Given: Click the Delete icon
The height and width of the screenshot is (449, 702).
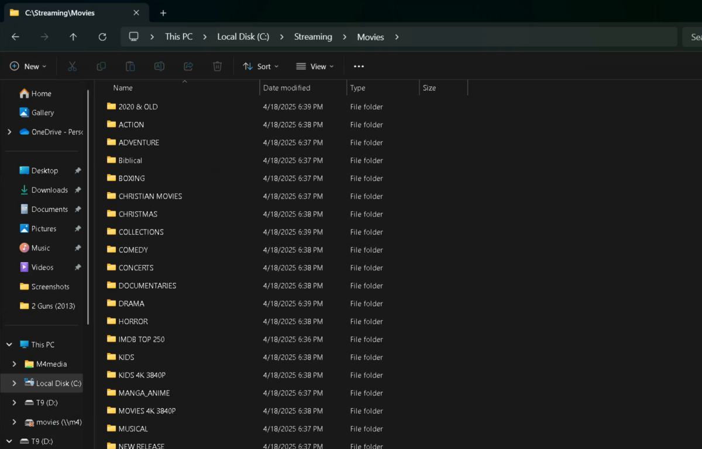Looking at the screenshot, I should point(217,66).
